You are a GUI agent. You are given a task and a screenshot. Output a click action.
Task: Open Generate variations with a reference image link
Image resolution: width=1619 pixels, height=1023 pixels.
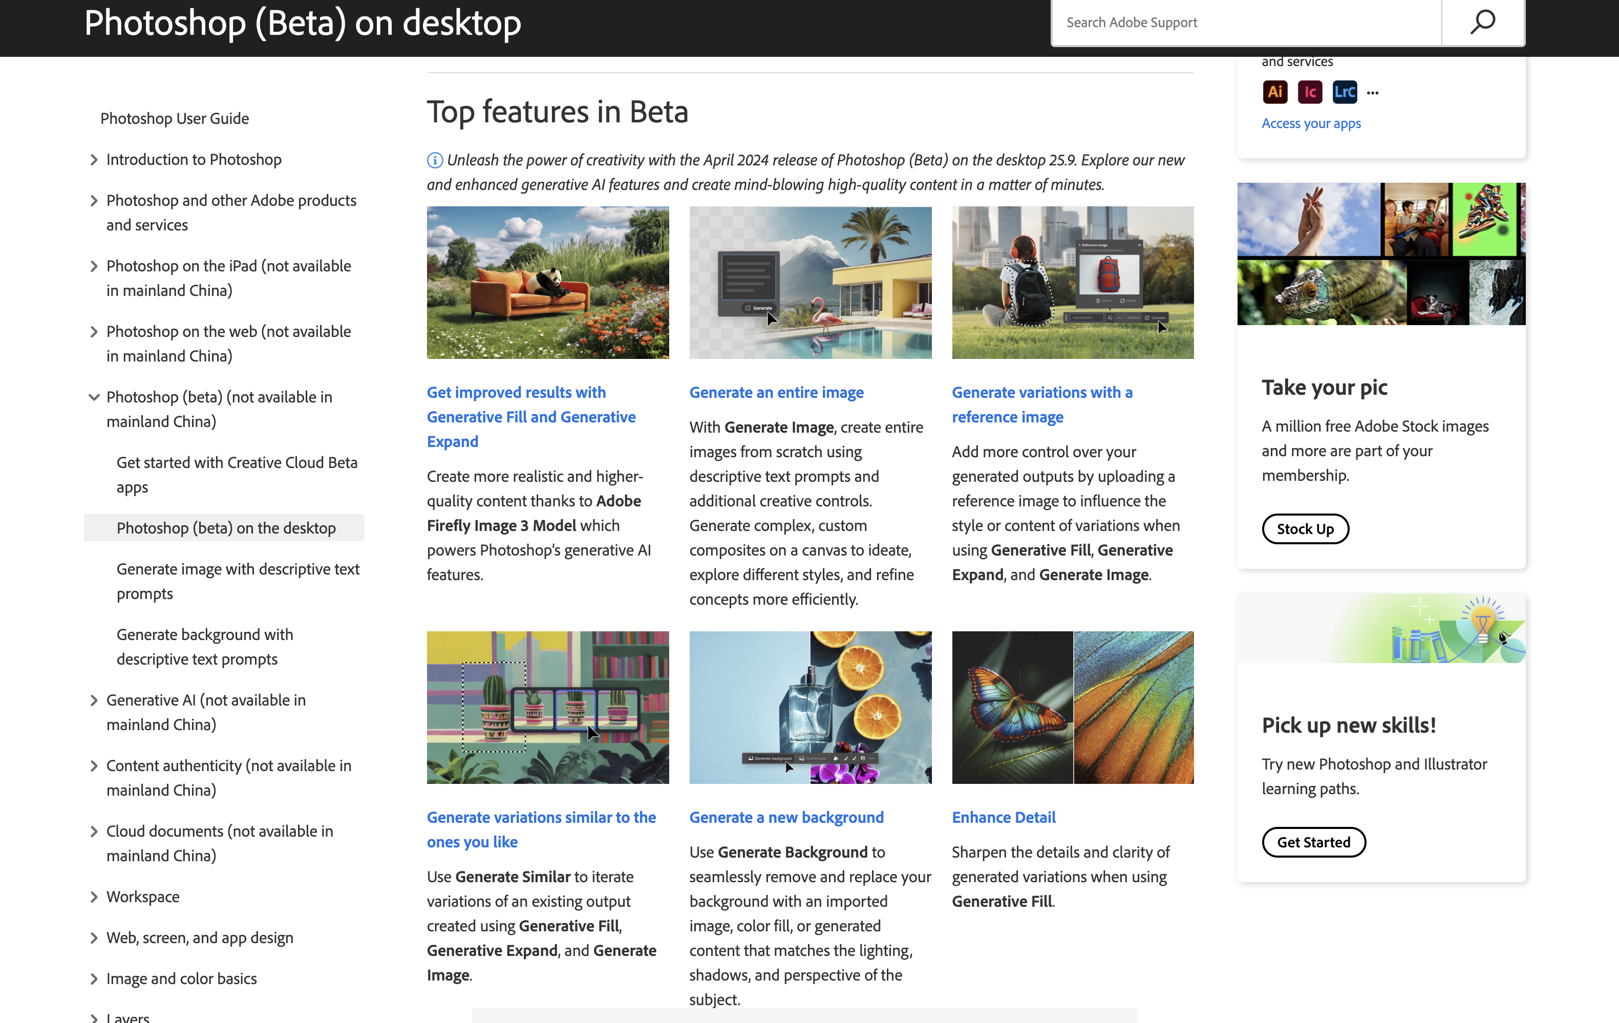(x=1042, y=404)
